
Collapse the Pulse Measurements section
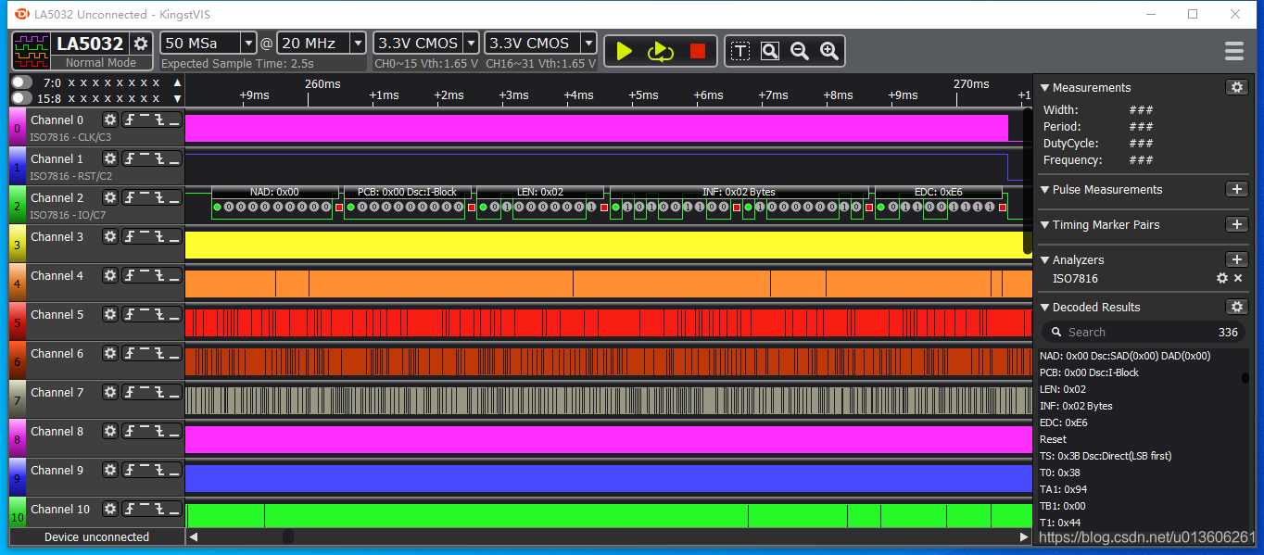(x=1045, y=190)
